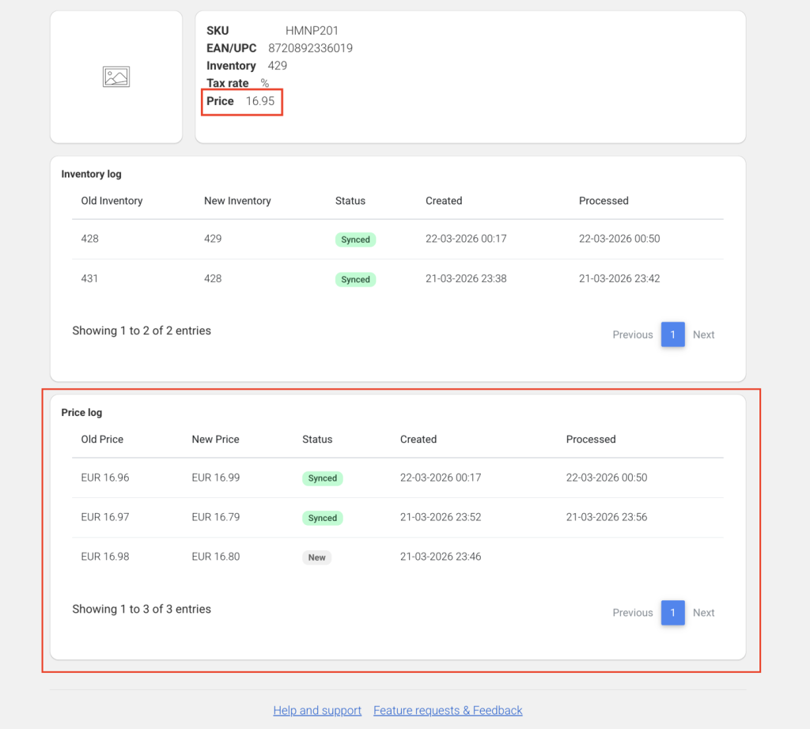Click Processed column header in Inventory log
Screen dimensions: 810x729
click(x=604, y=201)
